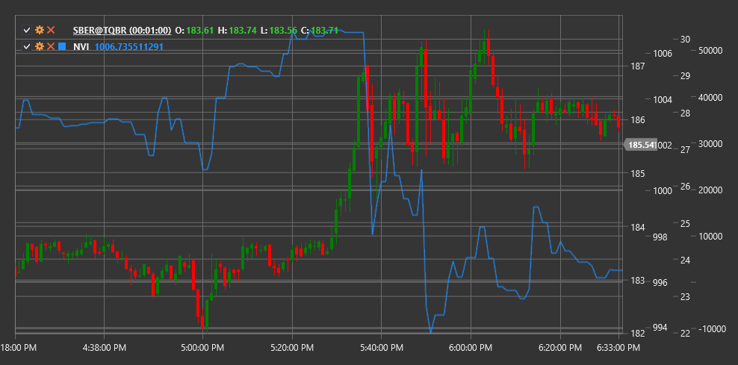Click the Open value 183.61
The image size is (738, 365).
[200, 31]
